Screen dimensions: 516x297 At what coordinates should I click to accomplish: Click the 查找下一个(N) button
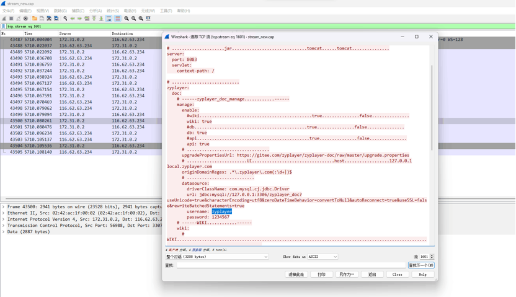[421, 265]
